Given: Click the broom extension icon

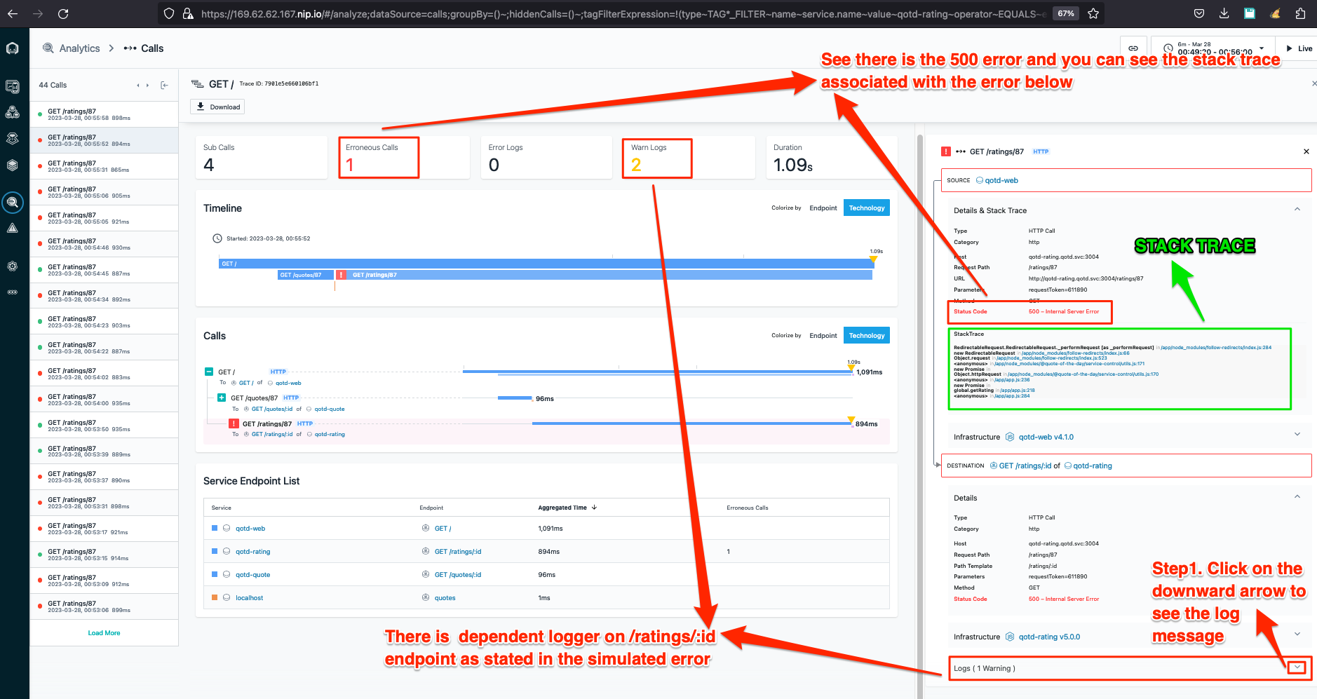Looking at the screenshot, I should pyautogui.click(x=1275, y=13).
